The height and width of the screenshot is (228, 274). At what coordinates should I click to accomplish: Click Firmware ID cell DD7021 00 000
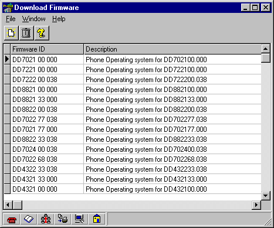click(47, 59)
